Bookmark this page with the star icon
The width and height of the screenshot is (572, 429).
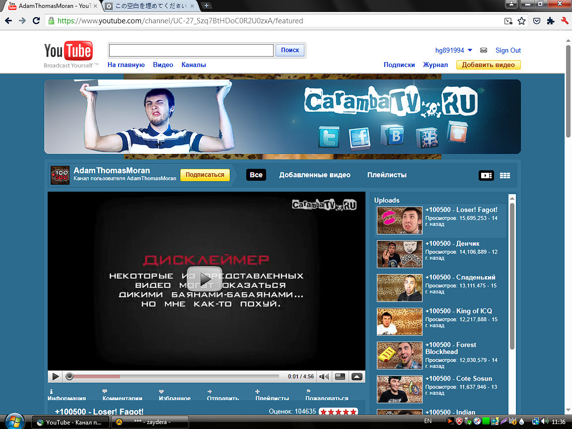[522, 21]
